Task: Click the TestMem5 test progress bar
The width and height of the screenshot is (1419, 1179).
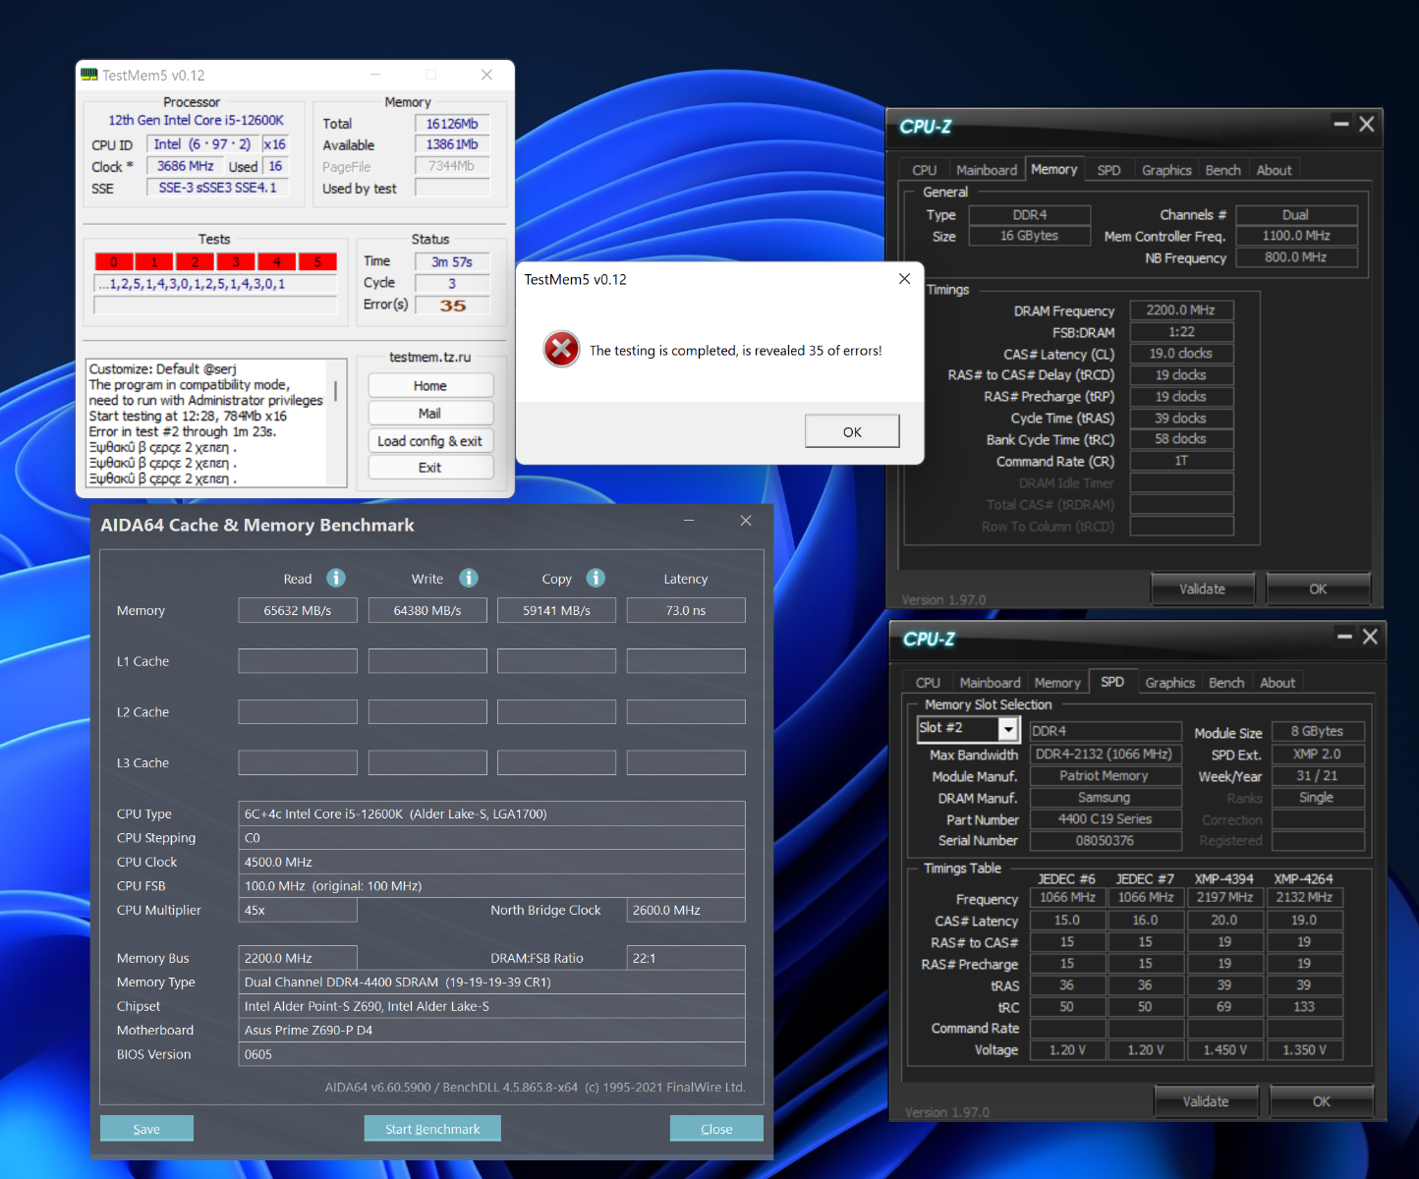Action: pos(215,306)
